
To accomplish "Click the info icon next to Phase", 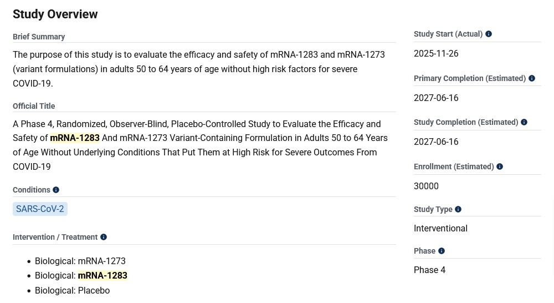I will (442, 251).
